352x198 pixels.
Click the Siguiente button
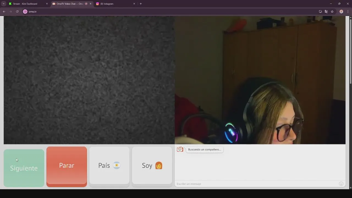[x=24, y=168]
